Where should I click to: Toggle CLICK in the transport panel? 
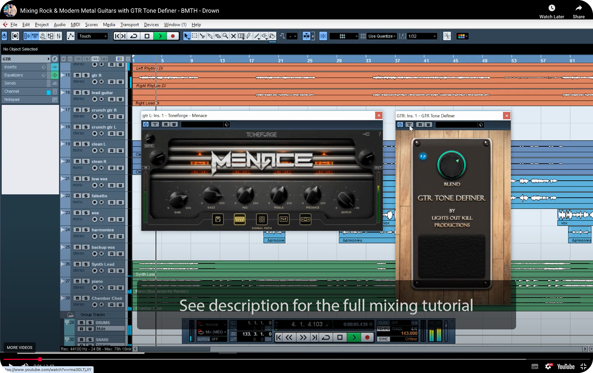[384, 323]
